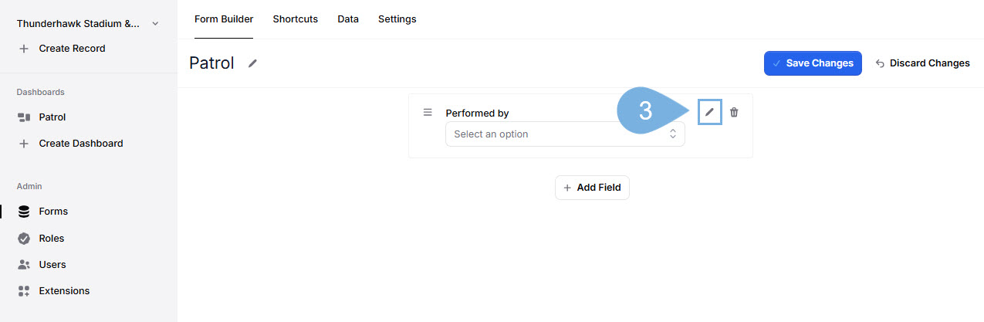This screenshot has height=322, width=984.
Task: Open the Roles admin page
Action: click(x=52, y=239)
